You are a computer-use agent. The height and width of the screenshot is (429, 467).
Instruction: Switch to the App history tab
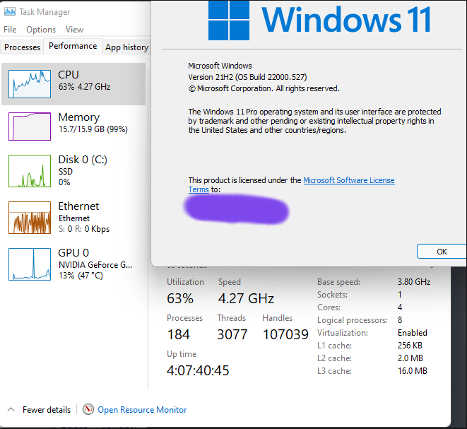[126, 47]
